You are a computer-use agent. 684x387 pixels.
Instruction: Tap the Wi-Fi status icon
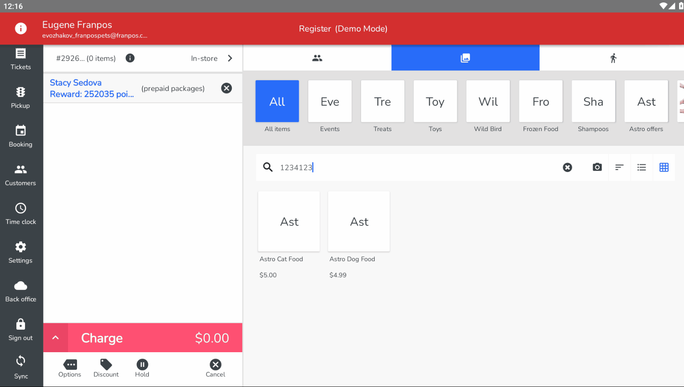click(663, 6)
